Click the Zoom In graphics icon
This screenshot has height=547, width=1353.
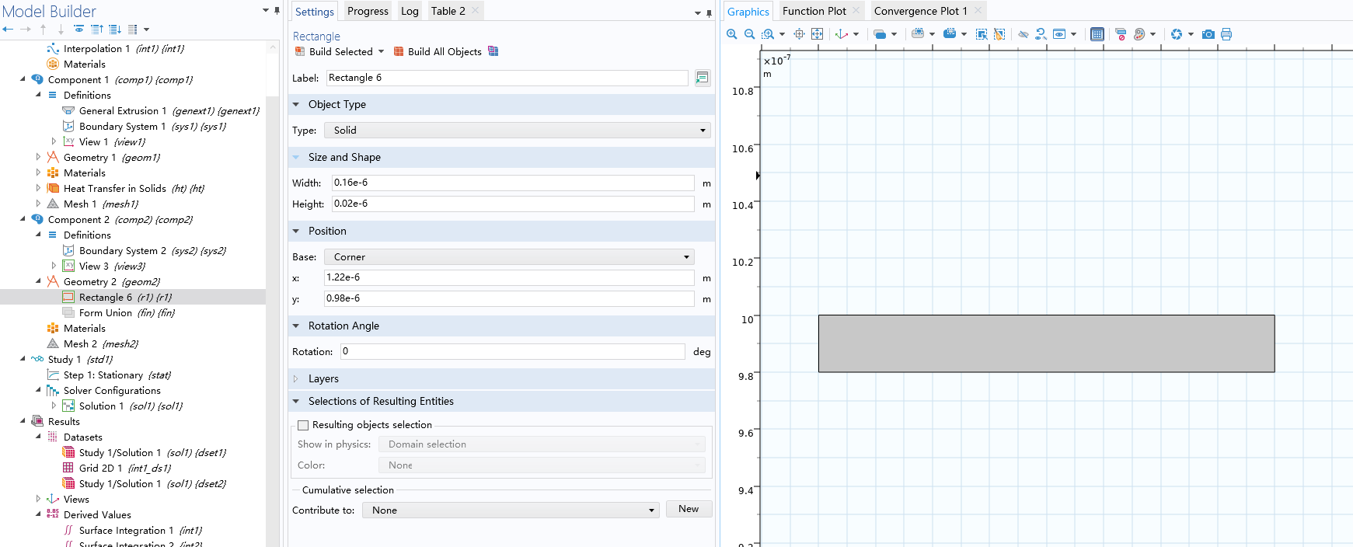pos(731,34)
